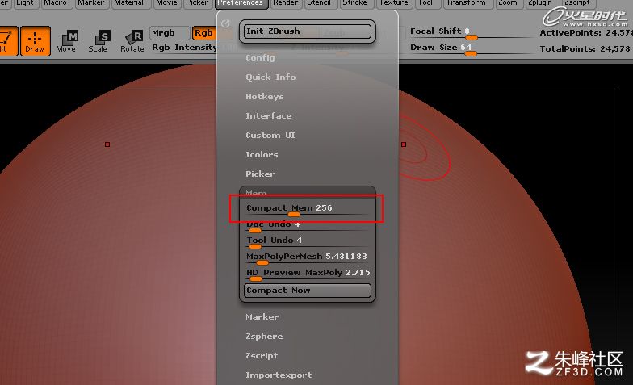Open the Render menu

285,3
